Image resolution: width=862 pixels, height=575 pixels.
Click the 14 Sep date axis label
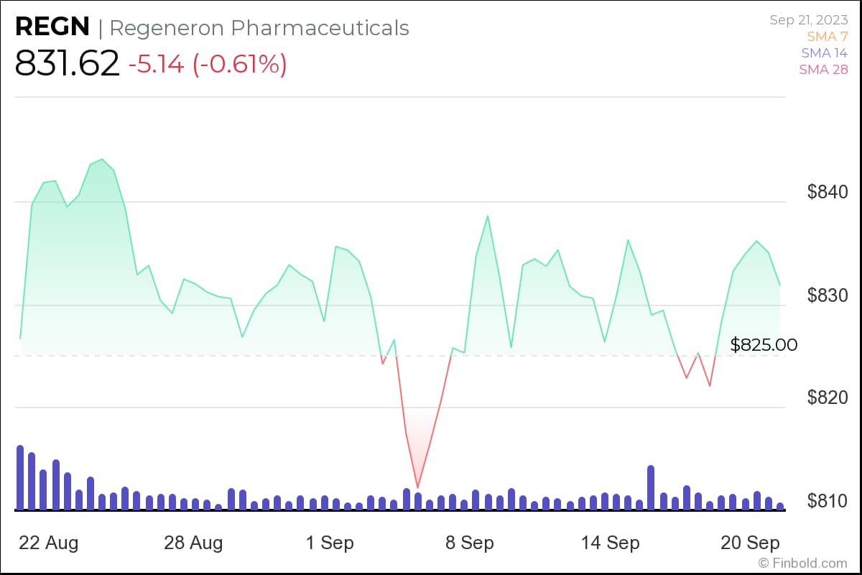pyautogui.click(x=610, y=543)
